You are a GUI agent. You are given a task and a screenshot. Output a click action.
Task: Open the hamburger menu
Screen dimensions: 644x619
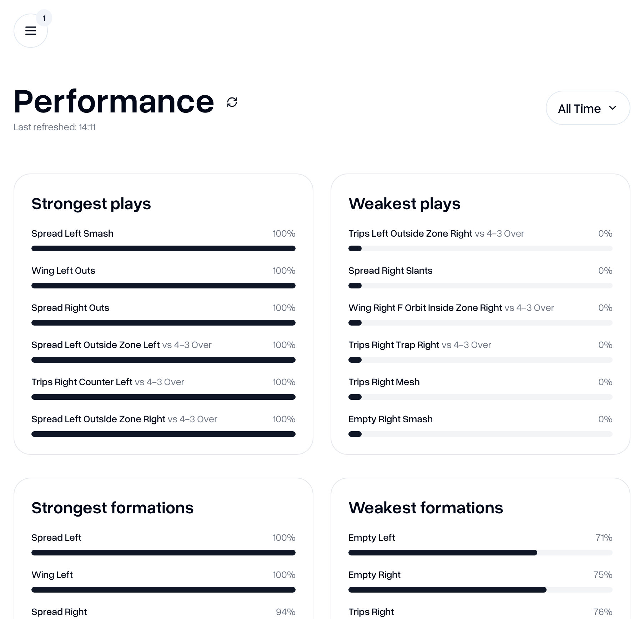30,31
